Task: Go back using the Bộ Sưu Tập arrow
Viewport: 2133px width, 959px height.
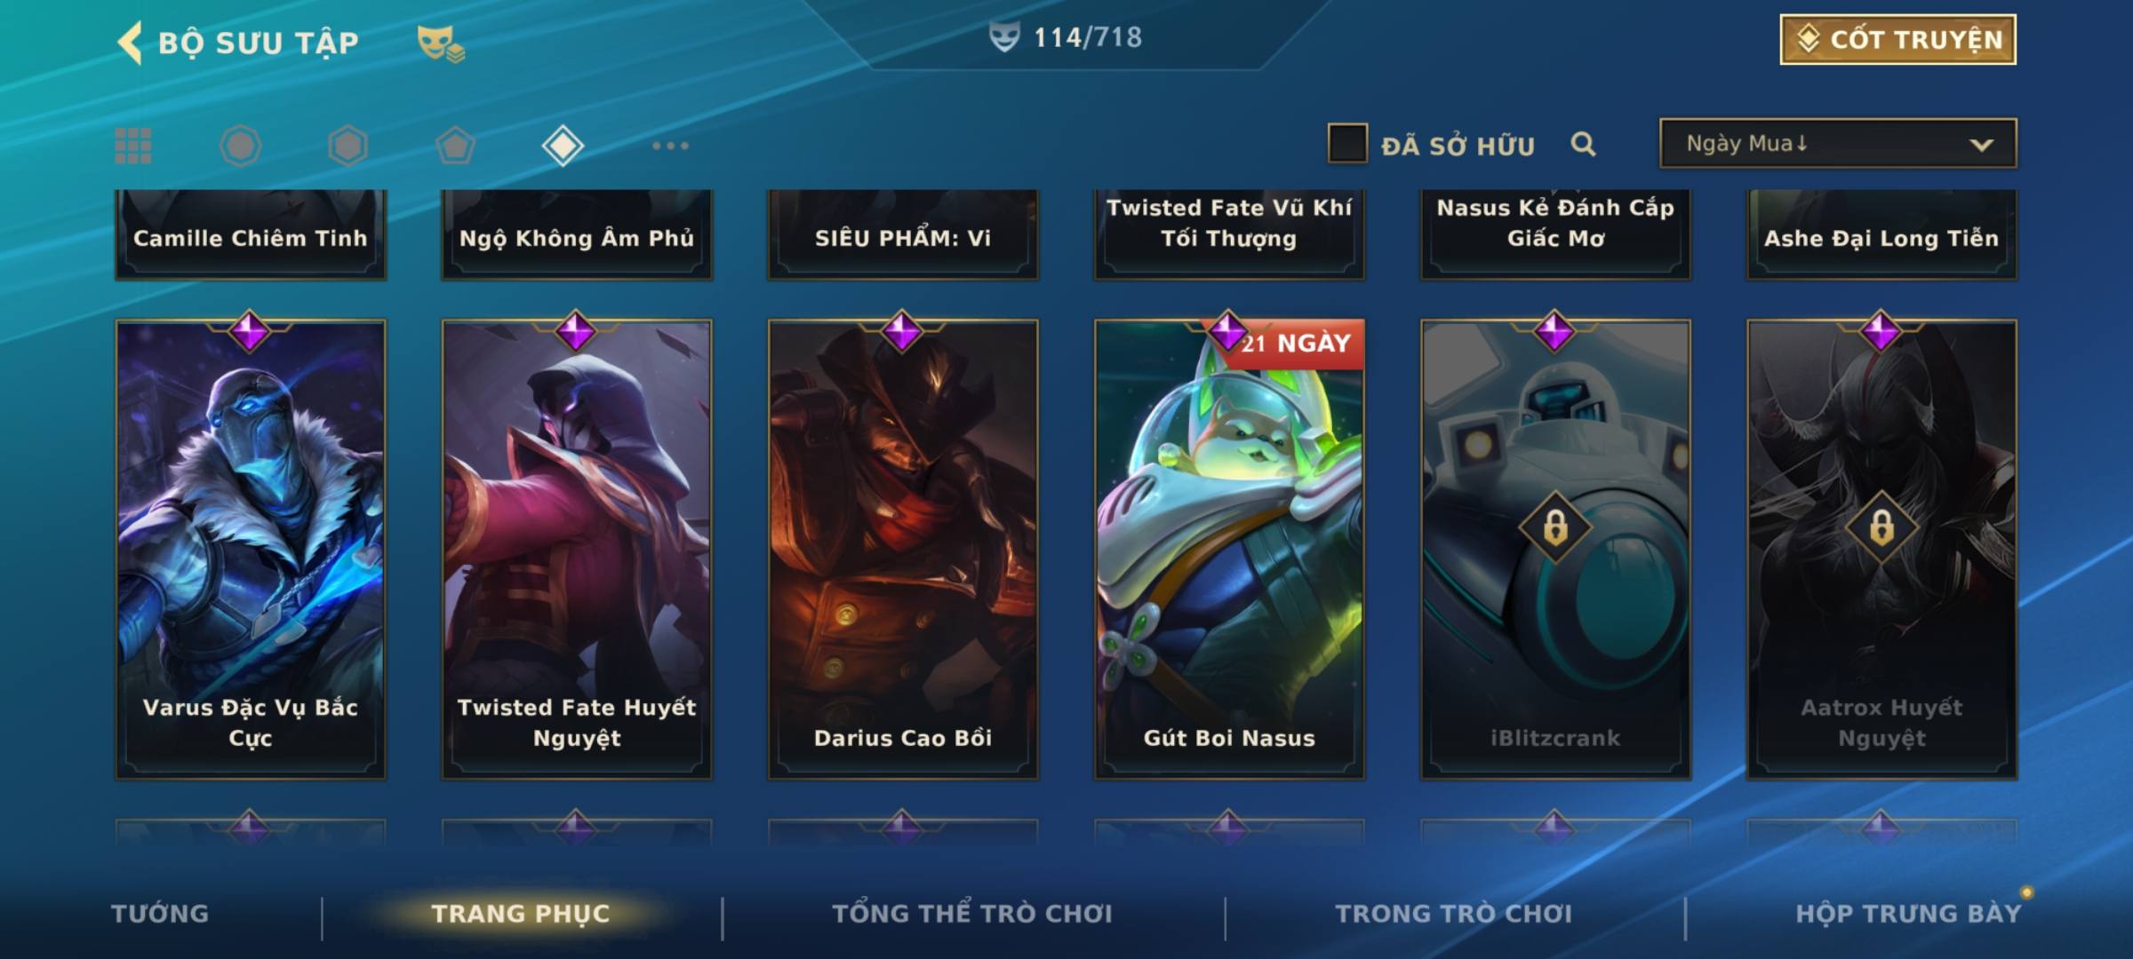Action: 131,43
